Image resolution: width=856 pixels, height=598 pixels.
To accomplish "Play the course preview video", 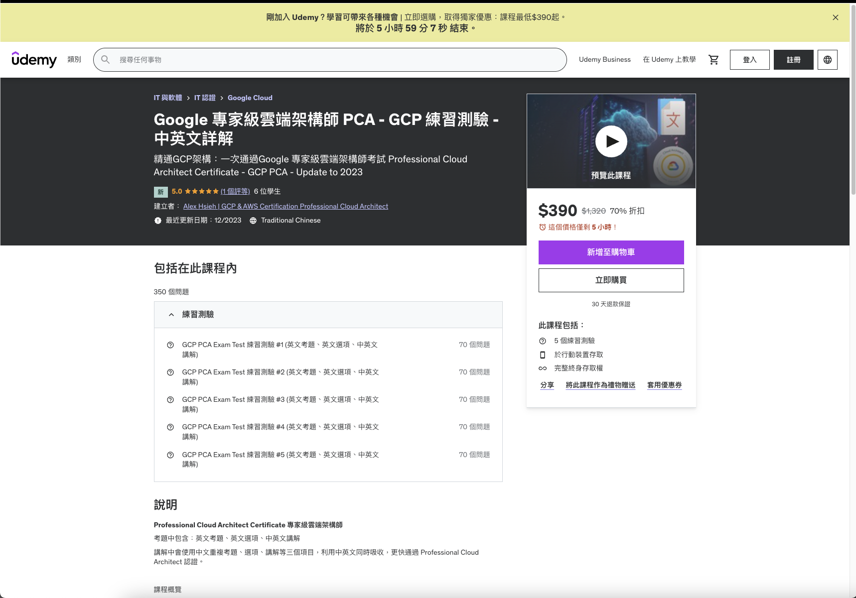I will click(x=611, y=141).
